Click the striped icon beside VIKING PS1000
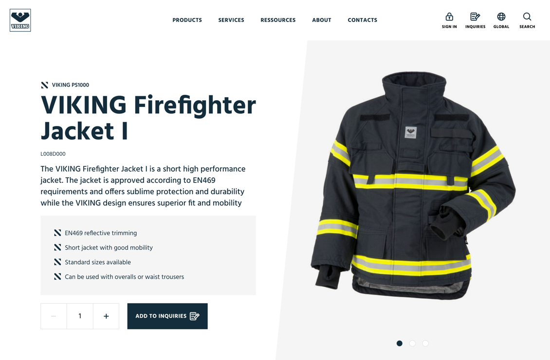 pos(45,85)
